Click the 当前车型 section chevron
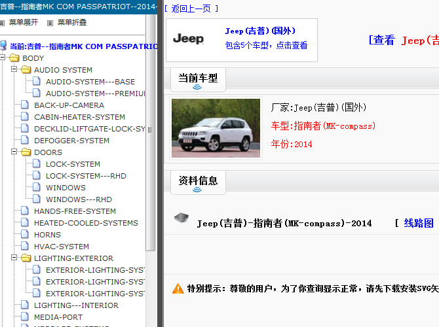The width and height of the screenshot is (439, 327). tap(197, 87)
